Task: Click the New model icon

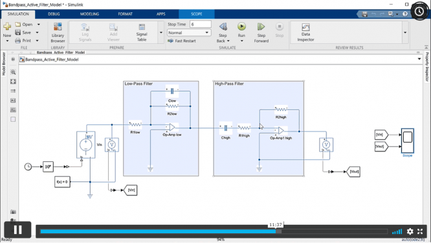Action: click(x=7, y=27)
